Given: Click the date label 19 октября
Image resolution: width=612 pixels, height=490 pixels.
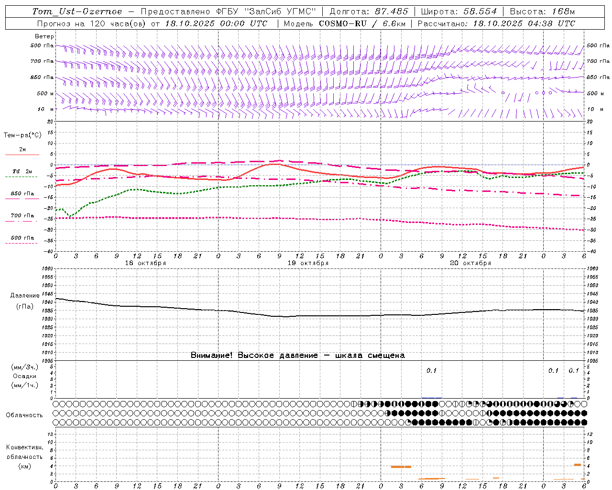Looking at the screenshot, I should [308, 263].
